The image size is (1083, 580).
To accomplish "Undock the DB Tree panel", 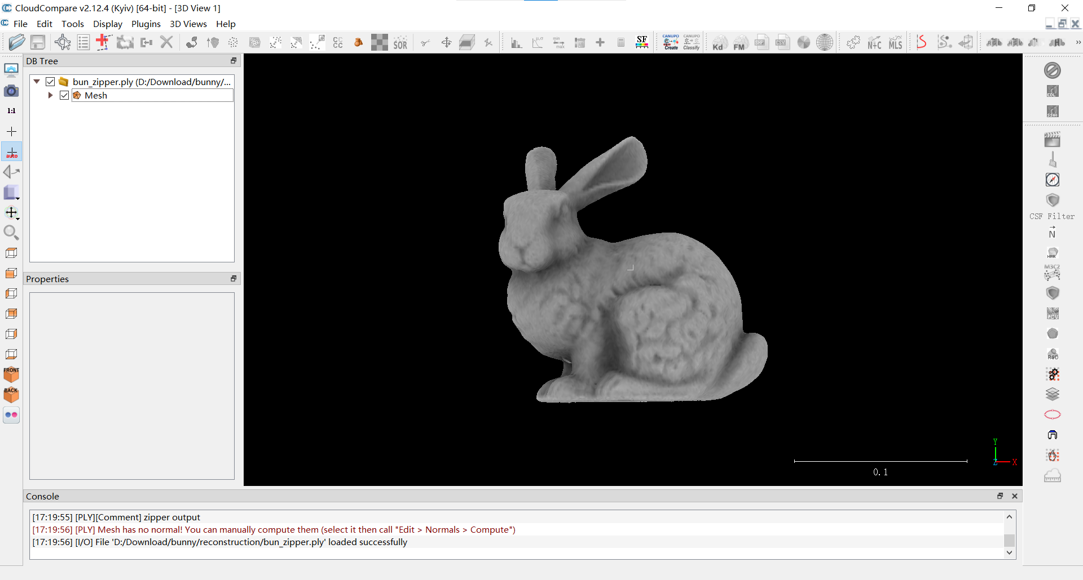I will coord(234,61).
